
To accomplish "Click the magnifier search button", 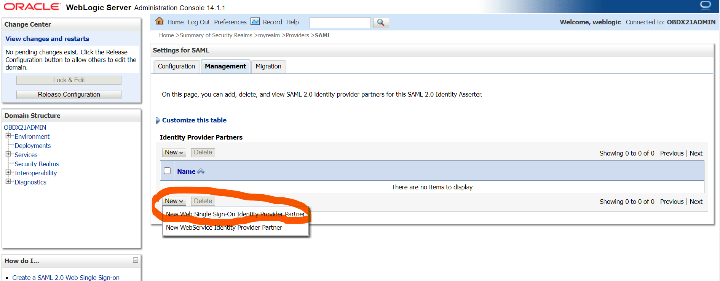I will click(381, 22).
